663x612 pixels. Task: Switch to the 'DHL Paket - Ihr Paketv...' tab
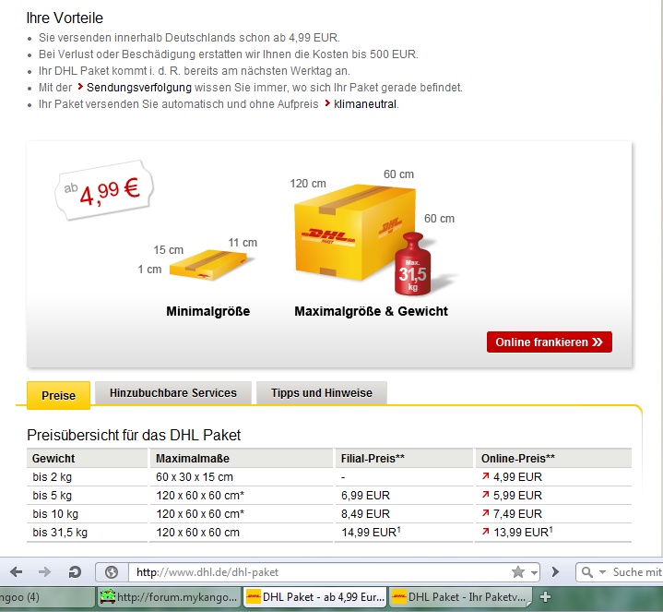point(460,596)
